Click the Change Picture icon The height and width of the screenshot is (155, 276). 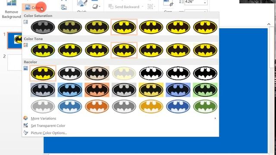pyautogui.click(x=64, y=7)
